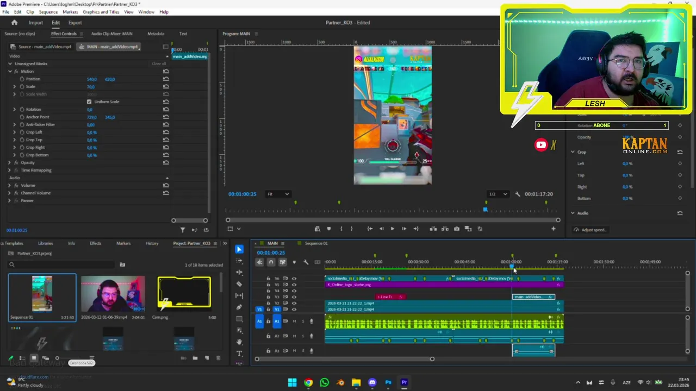
Task: Open the Fit zoom level dropdown
Action: coord(278,194)
